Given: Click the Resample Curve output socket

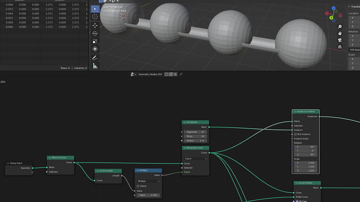Looking at the screenshot, I should pyautogui.click(x=209, y=153).
